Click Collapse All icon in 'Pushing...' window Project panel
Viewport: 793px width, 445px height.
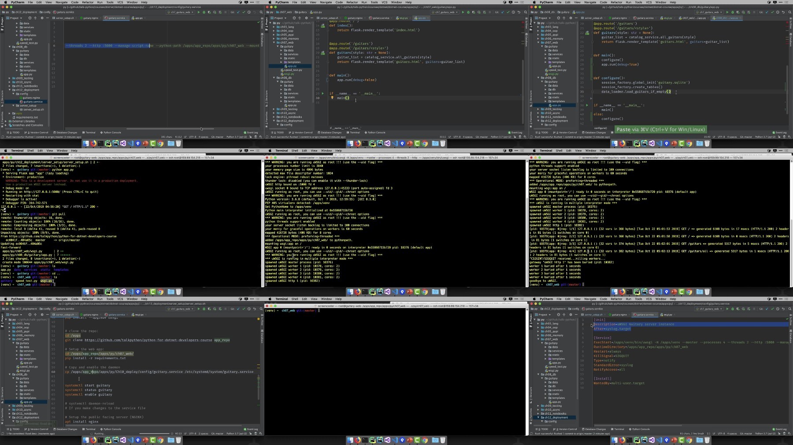35,315
